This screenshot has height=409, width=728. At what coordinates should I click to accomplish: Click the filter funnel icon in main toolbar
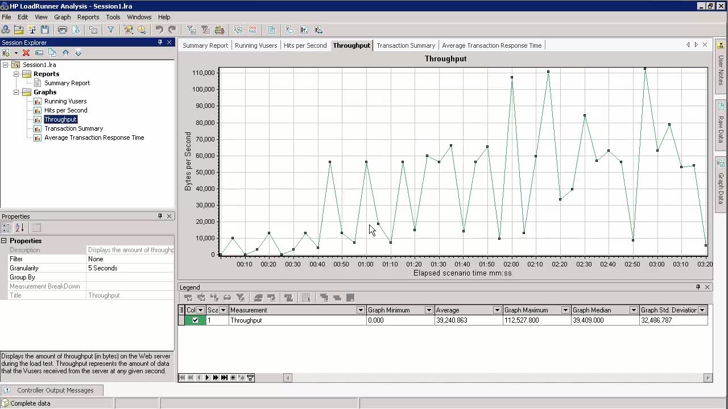pos(111,30)
